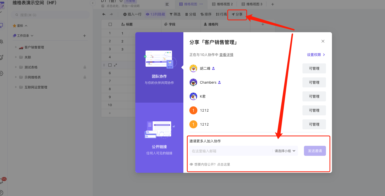Expand the 关联 folder arrow
The image size is (385, 196).
click(16, 57)
